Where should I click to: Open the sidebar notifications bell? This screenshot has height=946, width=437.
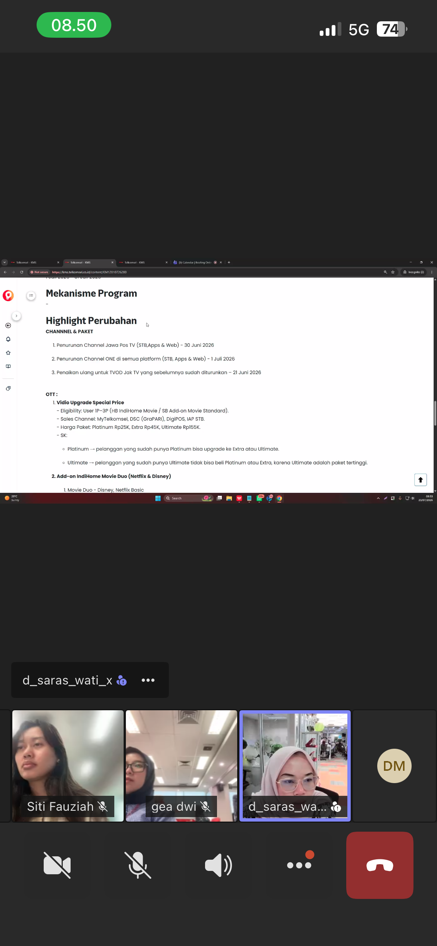pos(8,339)
